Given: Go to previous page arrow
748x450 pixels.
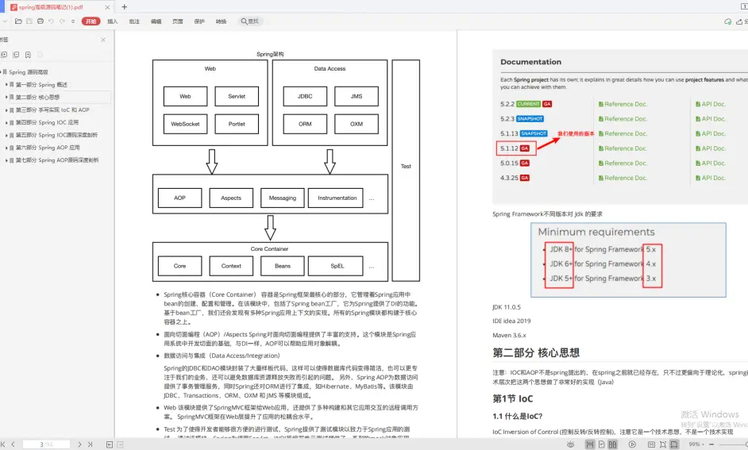Looking at the screenshot, I should 13,444.
